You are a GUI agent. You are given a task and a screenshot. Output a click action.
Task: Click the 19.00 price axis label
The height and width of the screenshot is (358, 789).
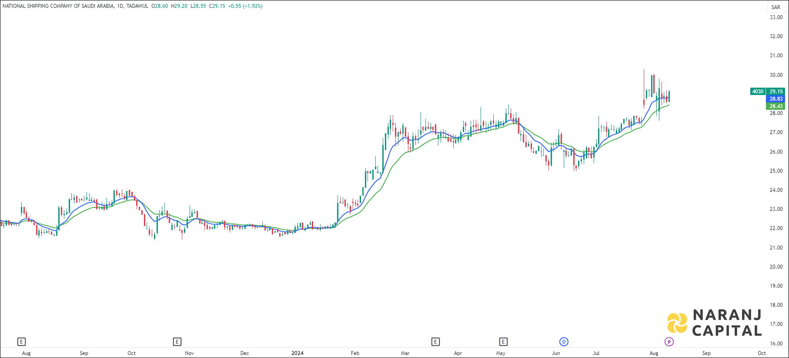pos(776,286)
